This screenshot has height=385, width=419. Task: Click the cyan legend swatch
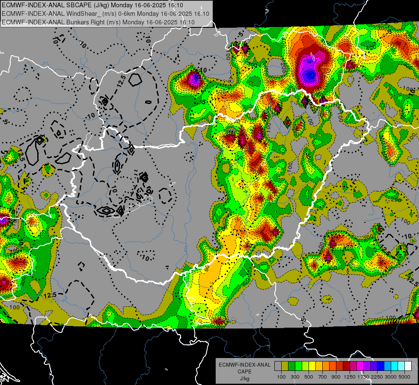[394, 366]
